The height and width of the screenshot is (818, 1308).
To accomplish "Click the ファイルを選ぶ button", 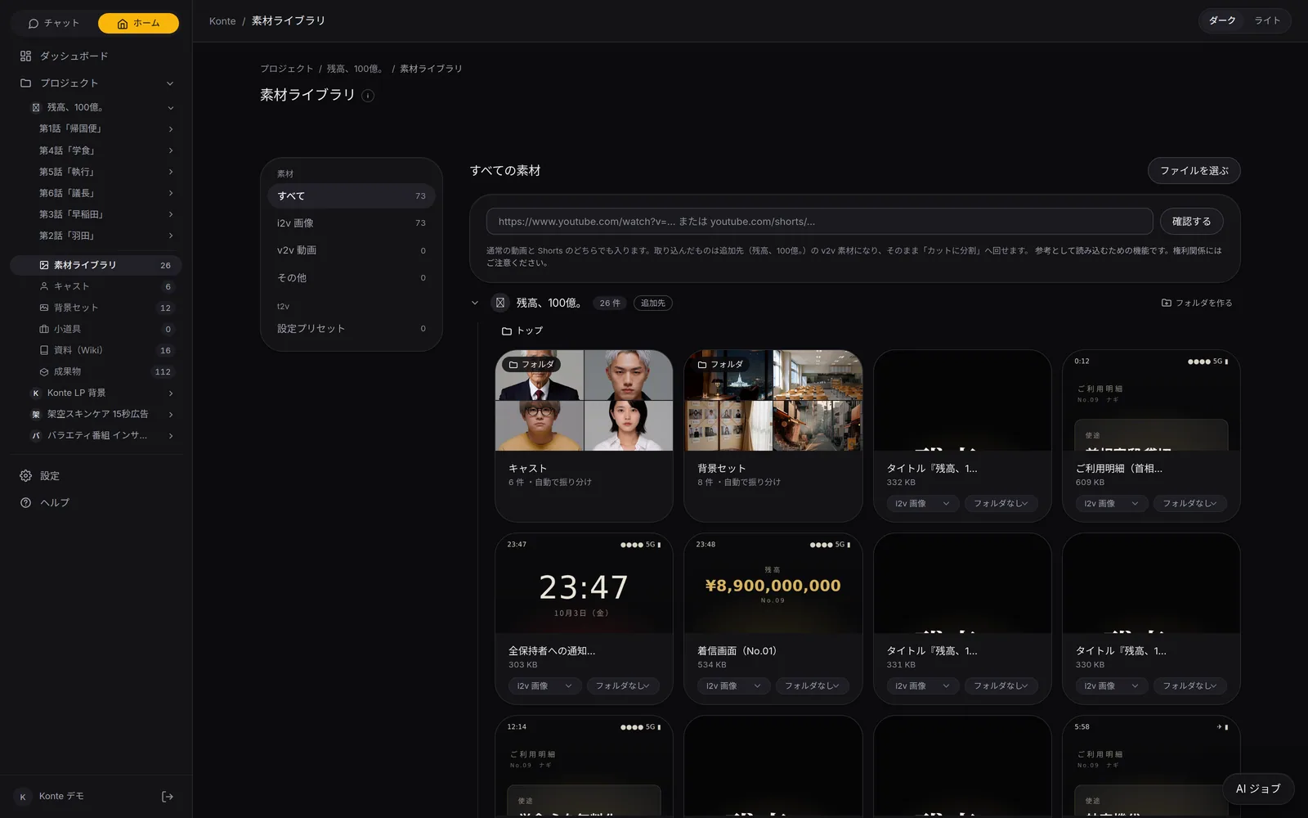I will point(1194,171).
